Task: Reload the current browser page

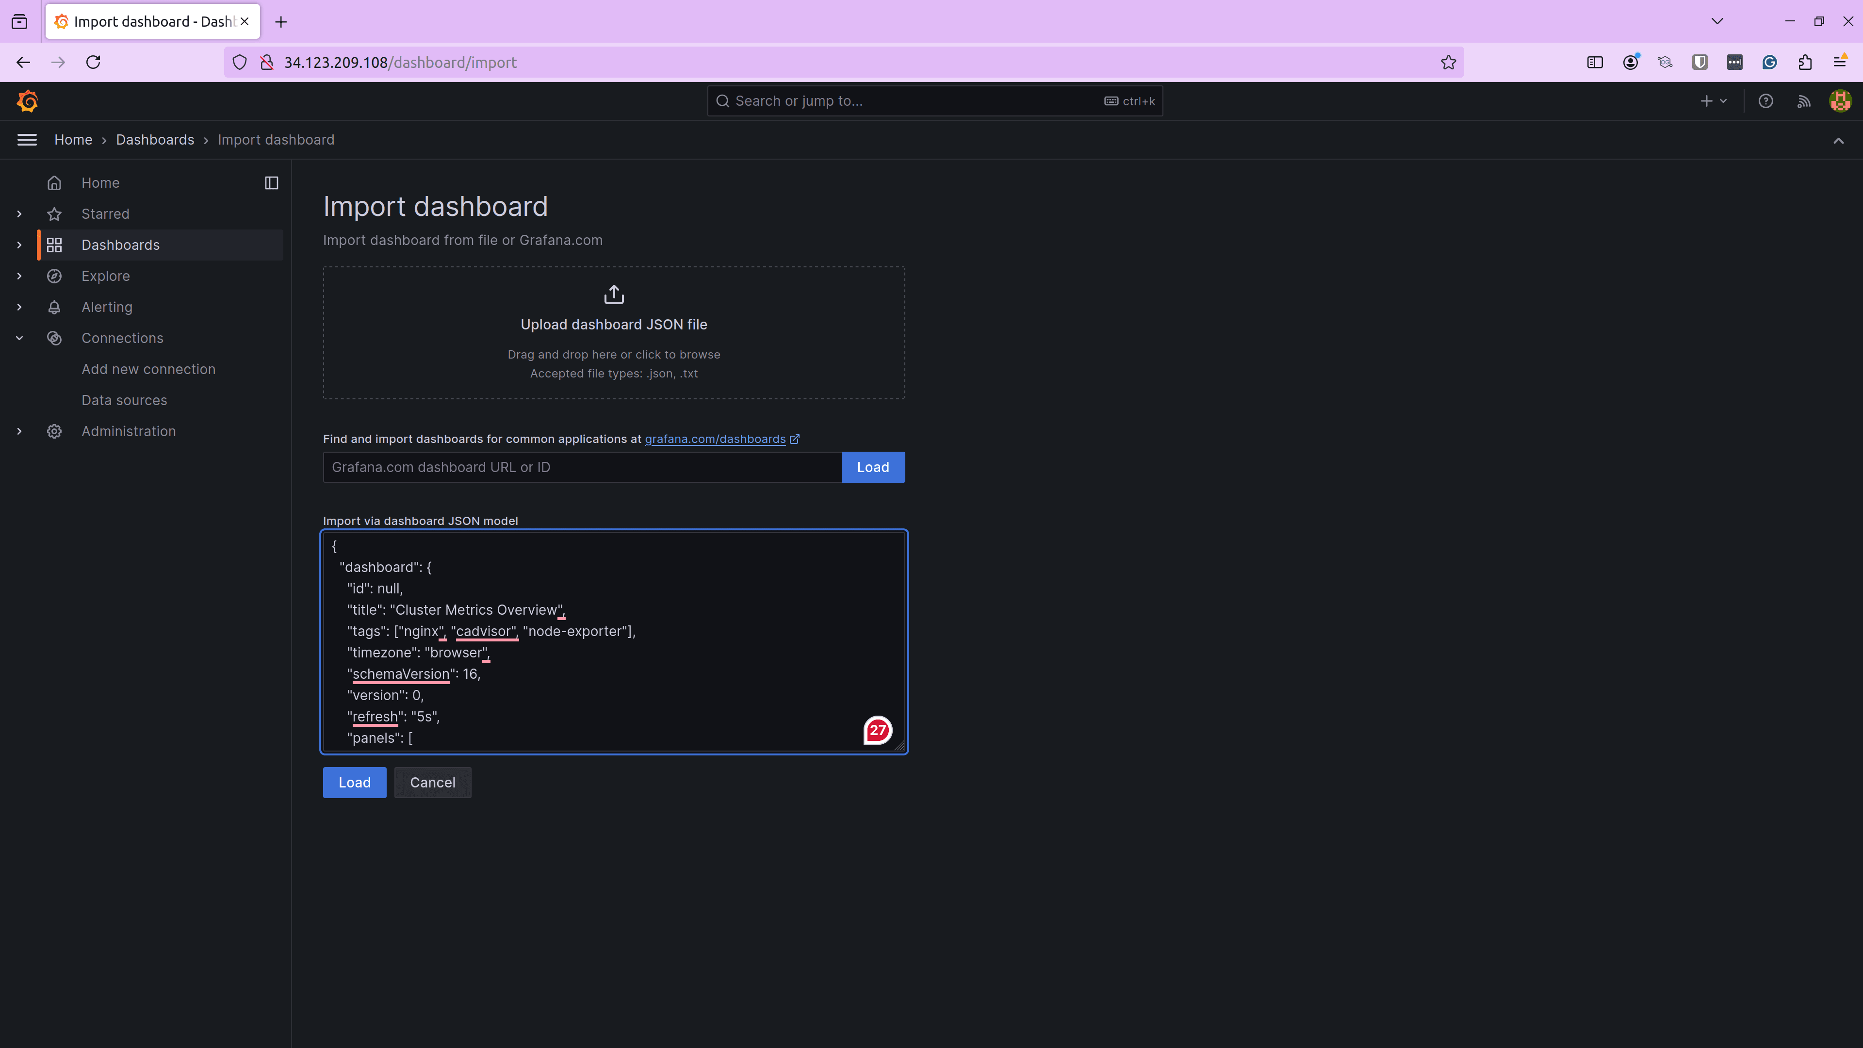Action: click(x=93, y=62)
